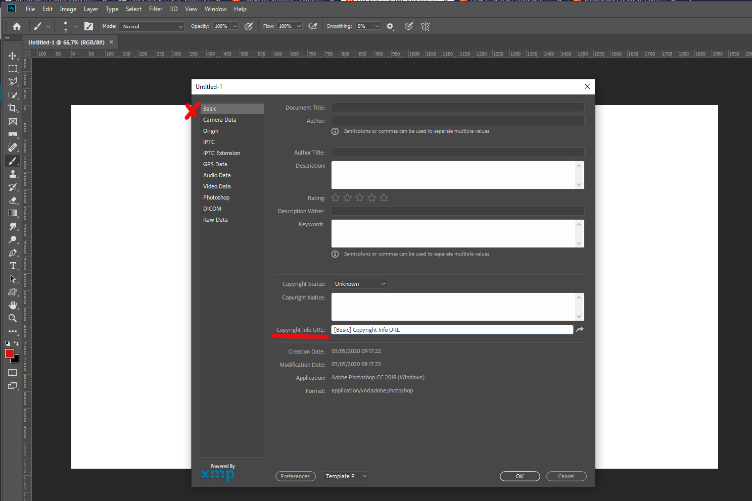Open the brush settings panel icon
752x501 pixels.
(x=88, y=26)
